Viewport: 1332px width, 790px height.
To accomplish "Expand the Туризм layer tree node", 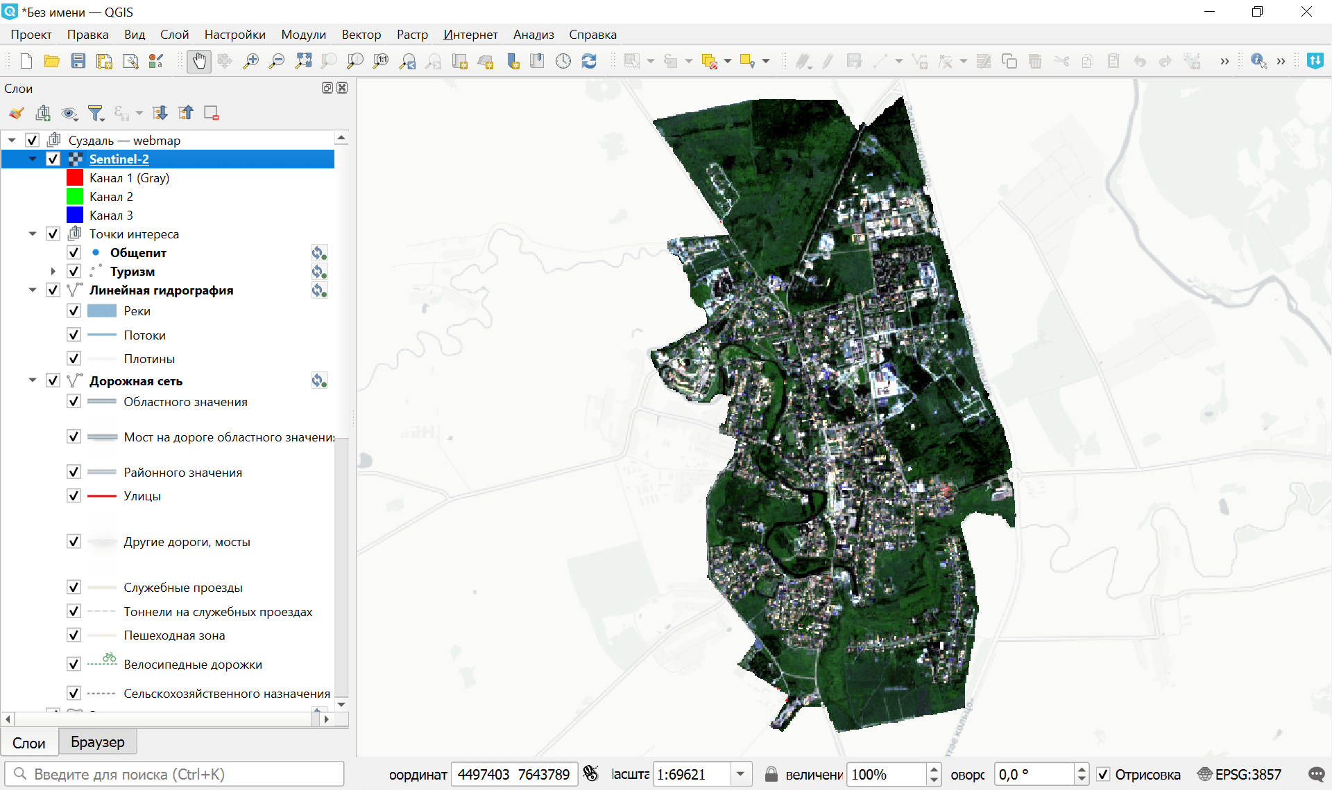I will point(53,271).
